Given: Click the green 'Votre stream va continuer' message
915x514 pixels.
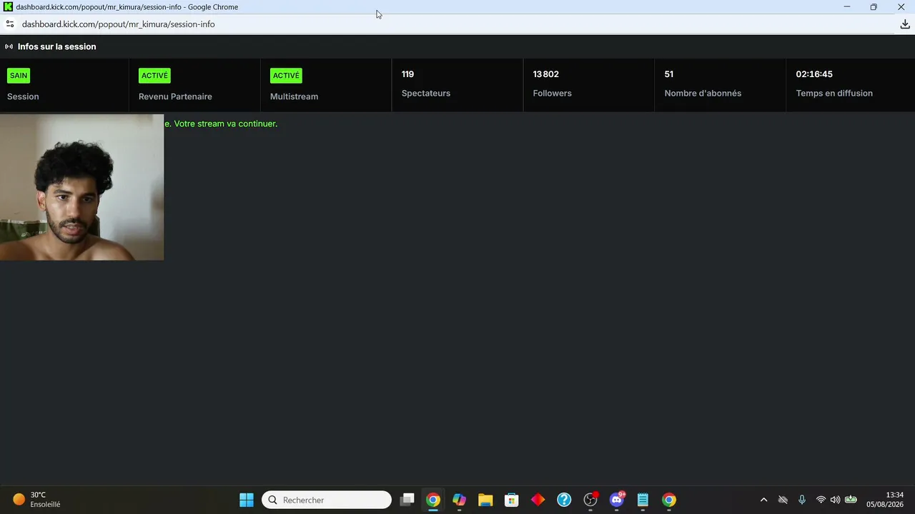Looking at the screenshot, I should pyautogui.click(x=221, y=124).
